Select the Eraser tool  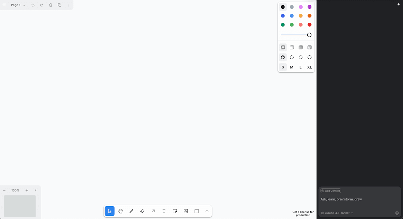pos(142,211)
